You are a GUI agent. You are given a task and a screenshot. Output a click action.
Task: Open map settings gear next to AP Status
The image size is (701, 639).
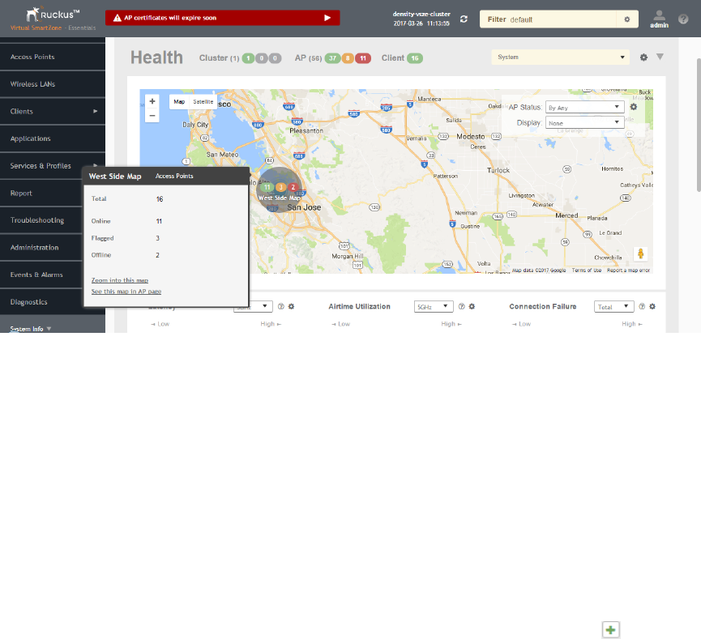[633, 107]
